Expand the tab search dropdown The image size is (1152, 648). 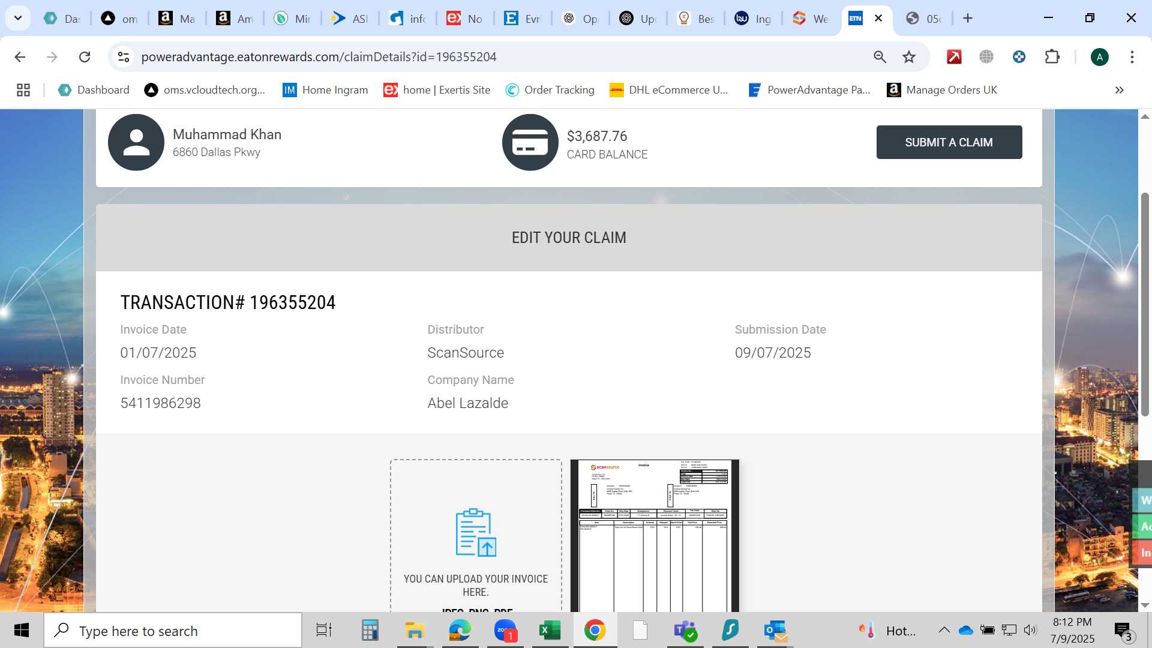18,18
